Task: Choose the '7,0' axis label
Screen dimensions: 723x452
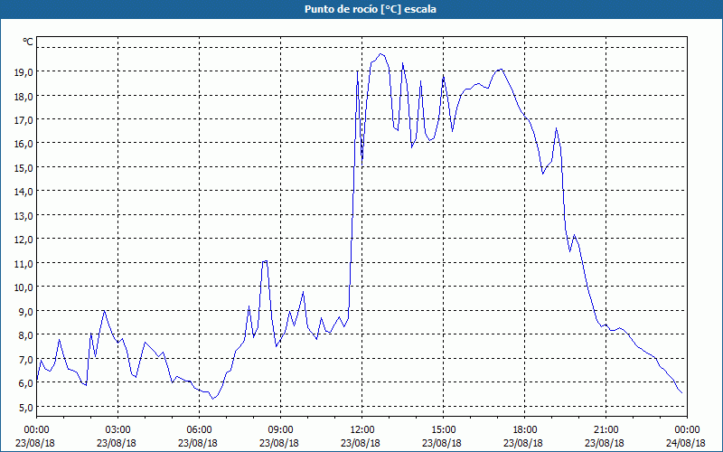Action: [26, 359]
